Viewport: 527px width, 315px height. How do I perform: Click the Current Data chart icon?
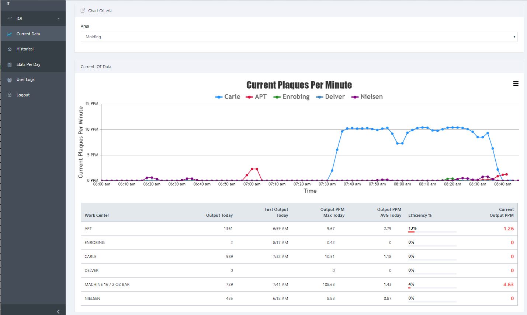(10, 34)
